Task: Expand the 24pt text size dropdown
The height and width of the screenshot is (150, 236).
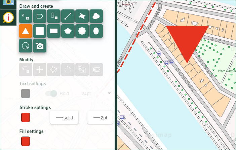Action: [96, 93]
